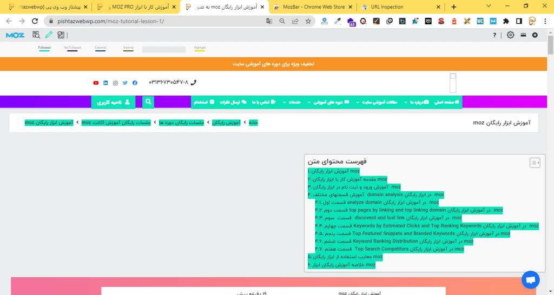Screen dimensions: 554x295
Task: Open the site's Facebook icon
Action: point(135,83)
